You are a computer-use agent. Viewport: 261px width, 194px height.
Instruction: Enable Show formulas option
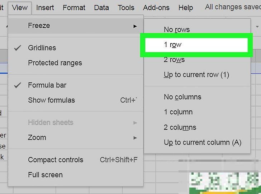tap(51, 100)
